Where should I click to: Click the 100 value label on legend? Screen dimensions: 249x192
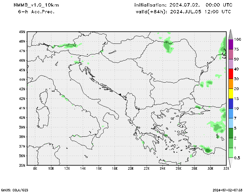click(238, 39)
